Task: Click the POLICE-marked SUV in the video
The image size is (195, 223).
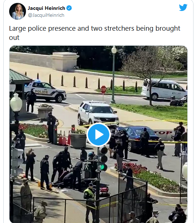Action: coord(45,91)
